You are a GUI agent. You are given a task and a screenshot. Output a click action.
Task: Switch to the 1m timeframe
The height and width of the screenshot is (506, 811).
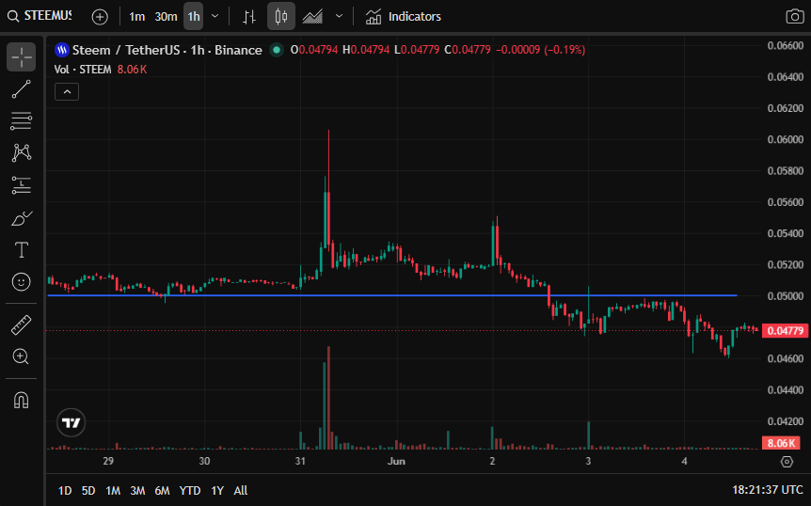(x=136, y=17)
